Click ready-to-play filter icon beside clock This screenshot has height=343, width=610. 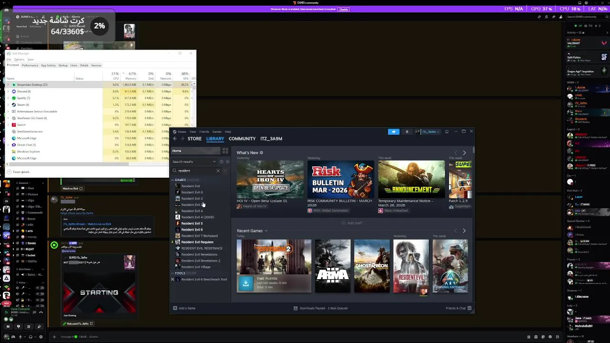tap(227, 161)
